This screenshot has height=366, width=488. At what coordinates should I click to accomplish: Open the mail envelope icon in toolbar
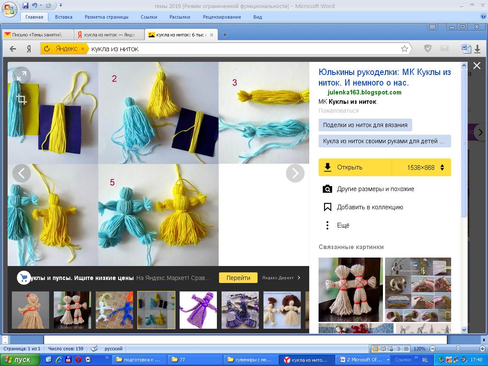(x=444, y=48)
